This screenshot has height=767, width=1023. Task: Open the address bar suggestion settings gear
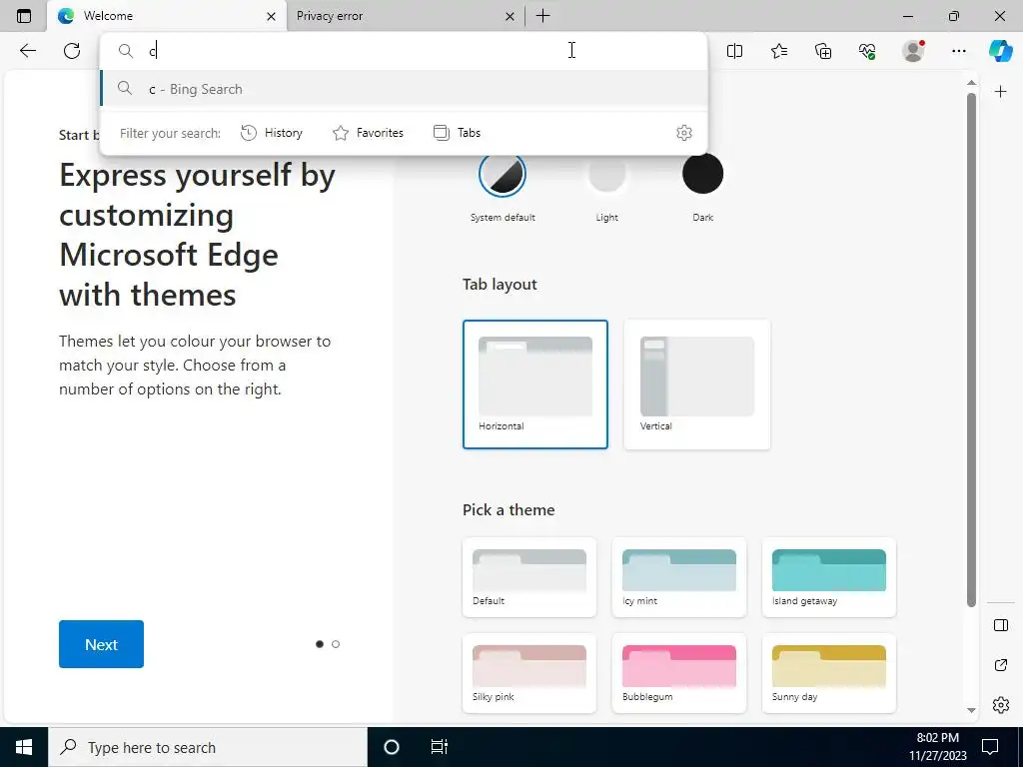coord(683,133)
